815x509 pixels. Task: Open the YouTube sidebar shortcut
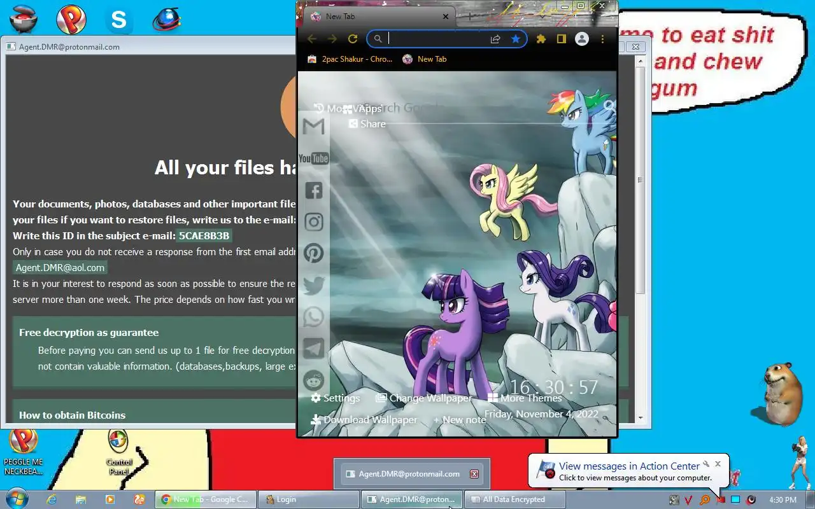(313, 158)
